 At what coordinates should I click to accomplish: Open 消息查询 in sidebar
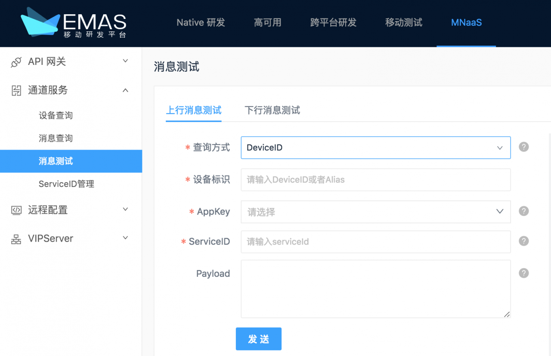point(56,138)
